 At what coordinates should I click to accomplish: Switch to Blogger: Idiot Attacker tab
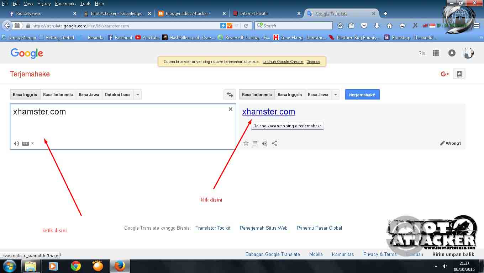(191, 14)
